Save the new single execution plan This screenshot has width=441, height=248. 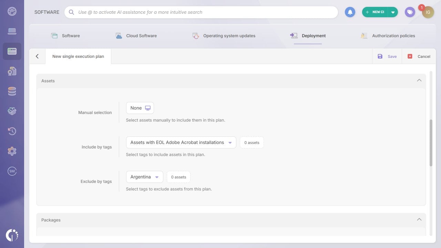point(388,56)
